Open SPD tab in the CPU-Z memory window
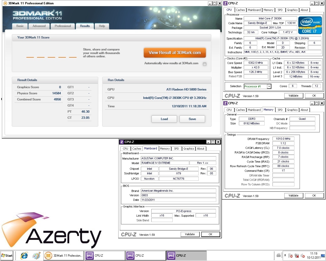This screenshot has width=326, height=261. click(280, 110)
